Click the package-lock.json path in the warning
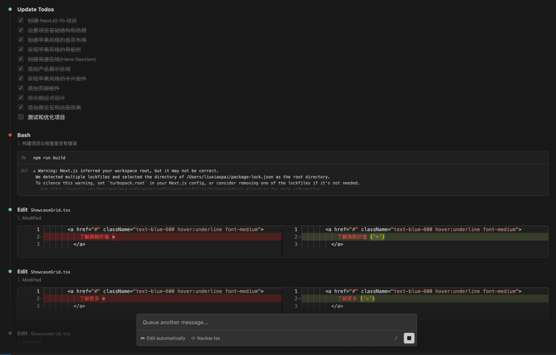 [x=230, y=177]
